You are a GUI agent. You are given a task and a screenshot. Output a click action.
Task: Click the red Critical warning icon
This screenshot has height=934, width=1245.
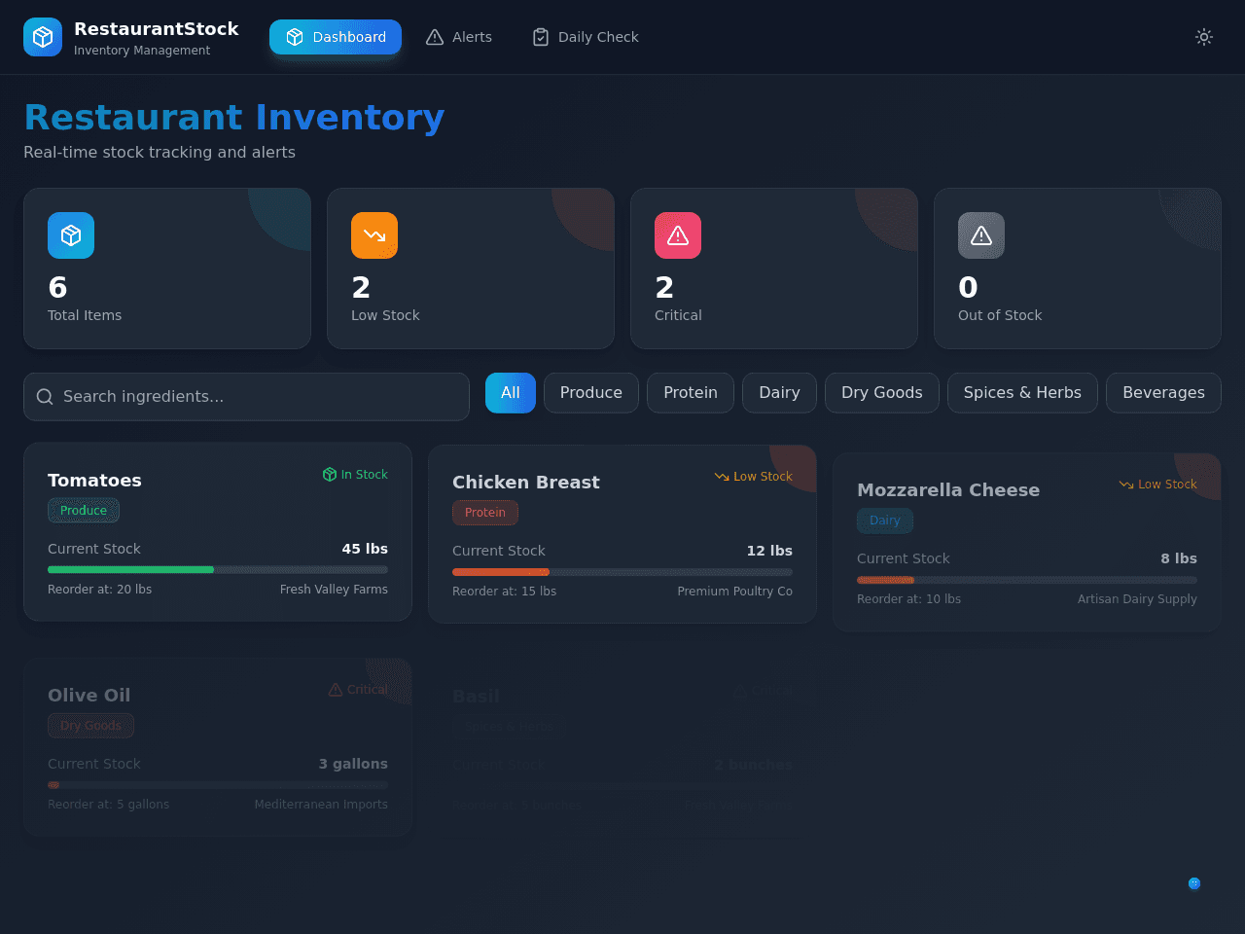tap(678, 235)
